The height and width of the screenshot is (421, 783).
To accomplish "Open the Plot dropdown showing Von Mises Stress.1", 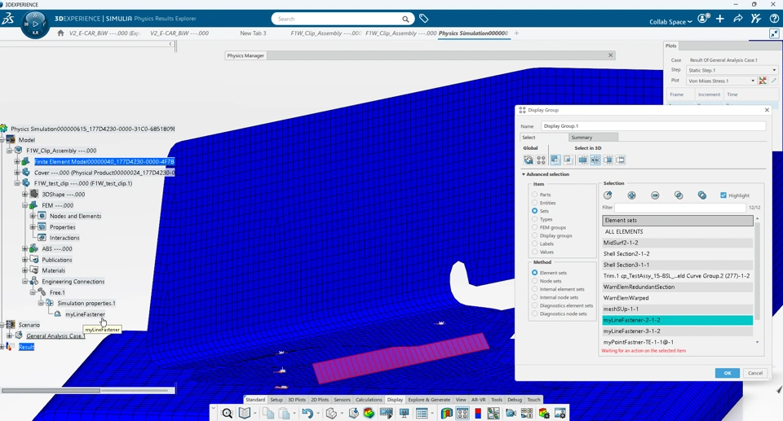I will pyautogui.click(x=721, y=81).
